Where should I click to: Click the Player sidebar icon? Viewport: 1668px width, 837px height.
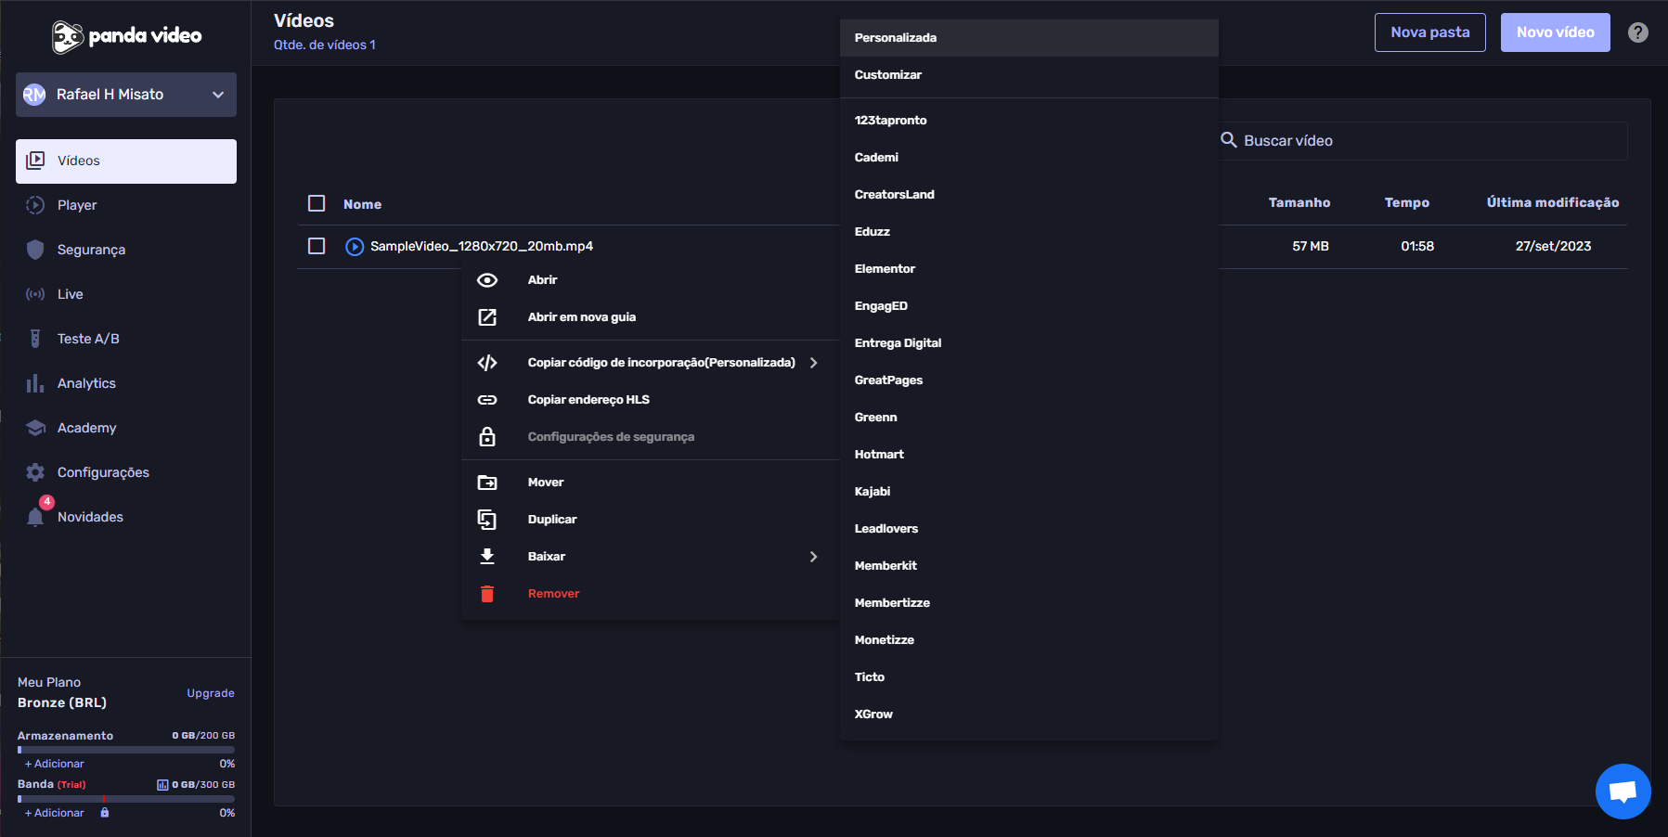35,205
